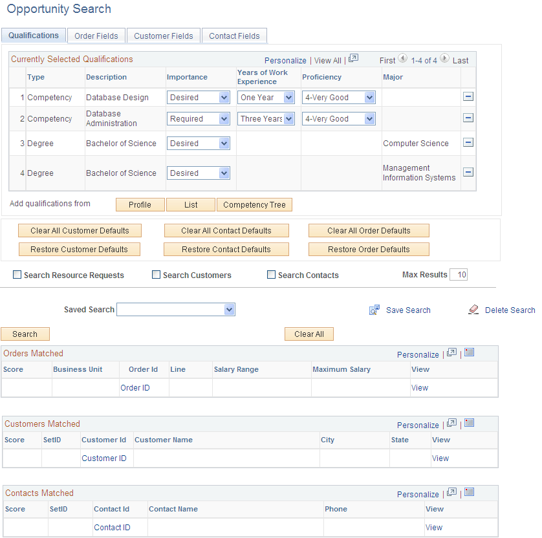Open the Saved Search dropdown

(230, 309)
